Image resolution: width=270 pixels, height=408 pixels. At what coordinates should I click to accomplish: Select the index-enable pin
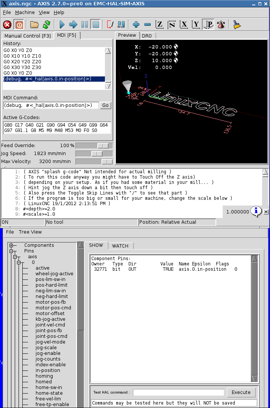tap(51, 364)
